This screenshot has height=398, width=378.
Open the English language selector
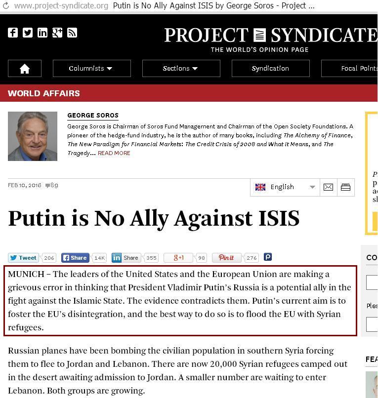(284, 187)
